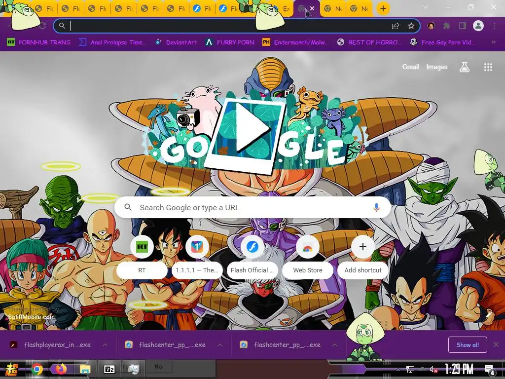
Task: Close the downloads bar
Action: click(x=496, y=344)
